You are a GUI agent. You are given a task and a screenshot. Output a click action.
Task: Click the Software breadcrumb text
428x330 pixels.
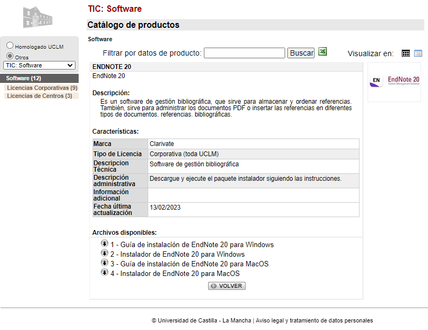point(100,39)
